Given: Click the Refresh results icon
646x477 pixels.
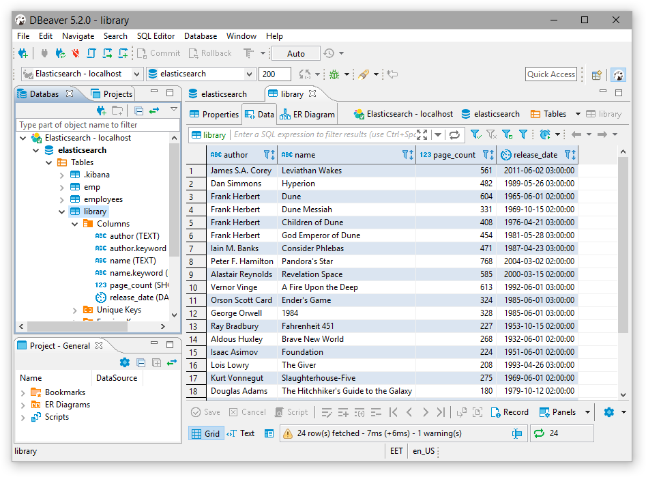Looking at the screenshot, I should point(456,134).
